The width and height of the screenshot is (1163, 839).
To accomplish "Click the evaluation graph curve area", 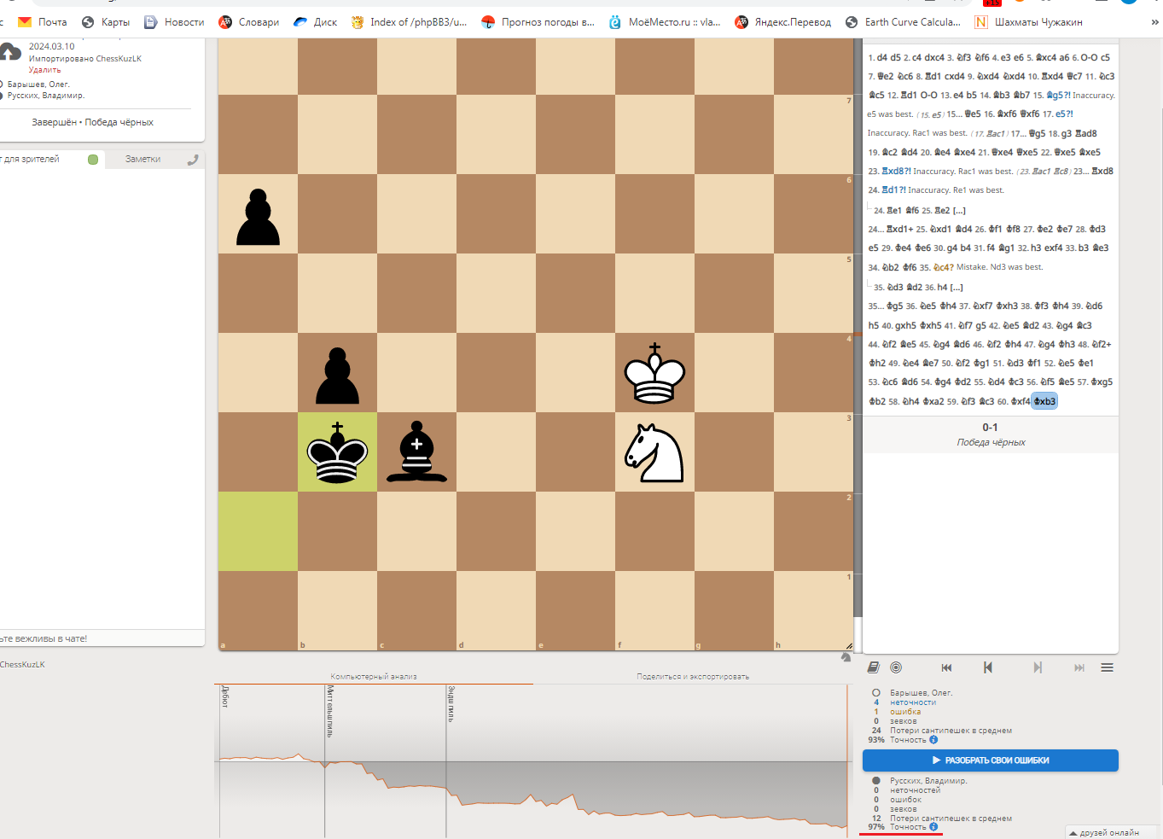I will (532, 760).
